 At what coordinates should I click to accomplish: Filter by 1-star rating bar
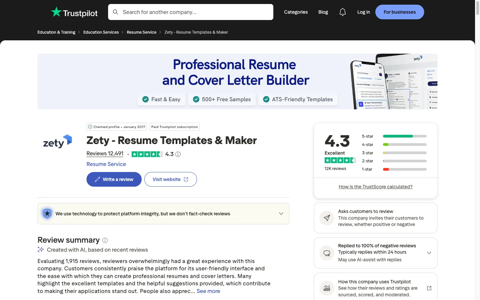pos(394,169)
